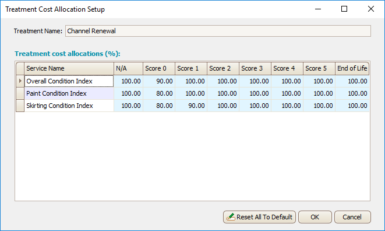385x231 pixels.
Task: Close the Treatment Cost Allocation Setup window
Action: 371,9
